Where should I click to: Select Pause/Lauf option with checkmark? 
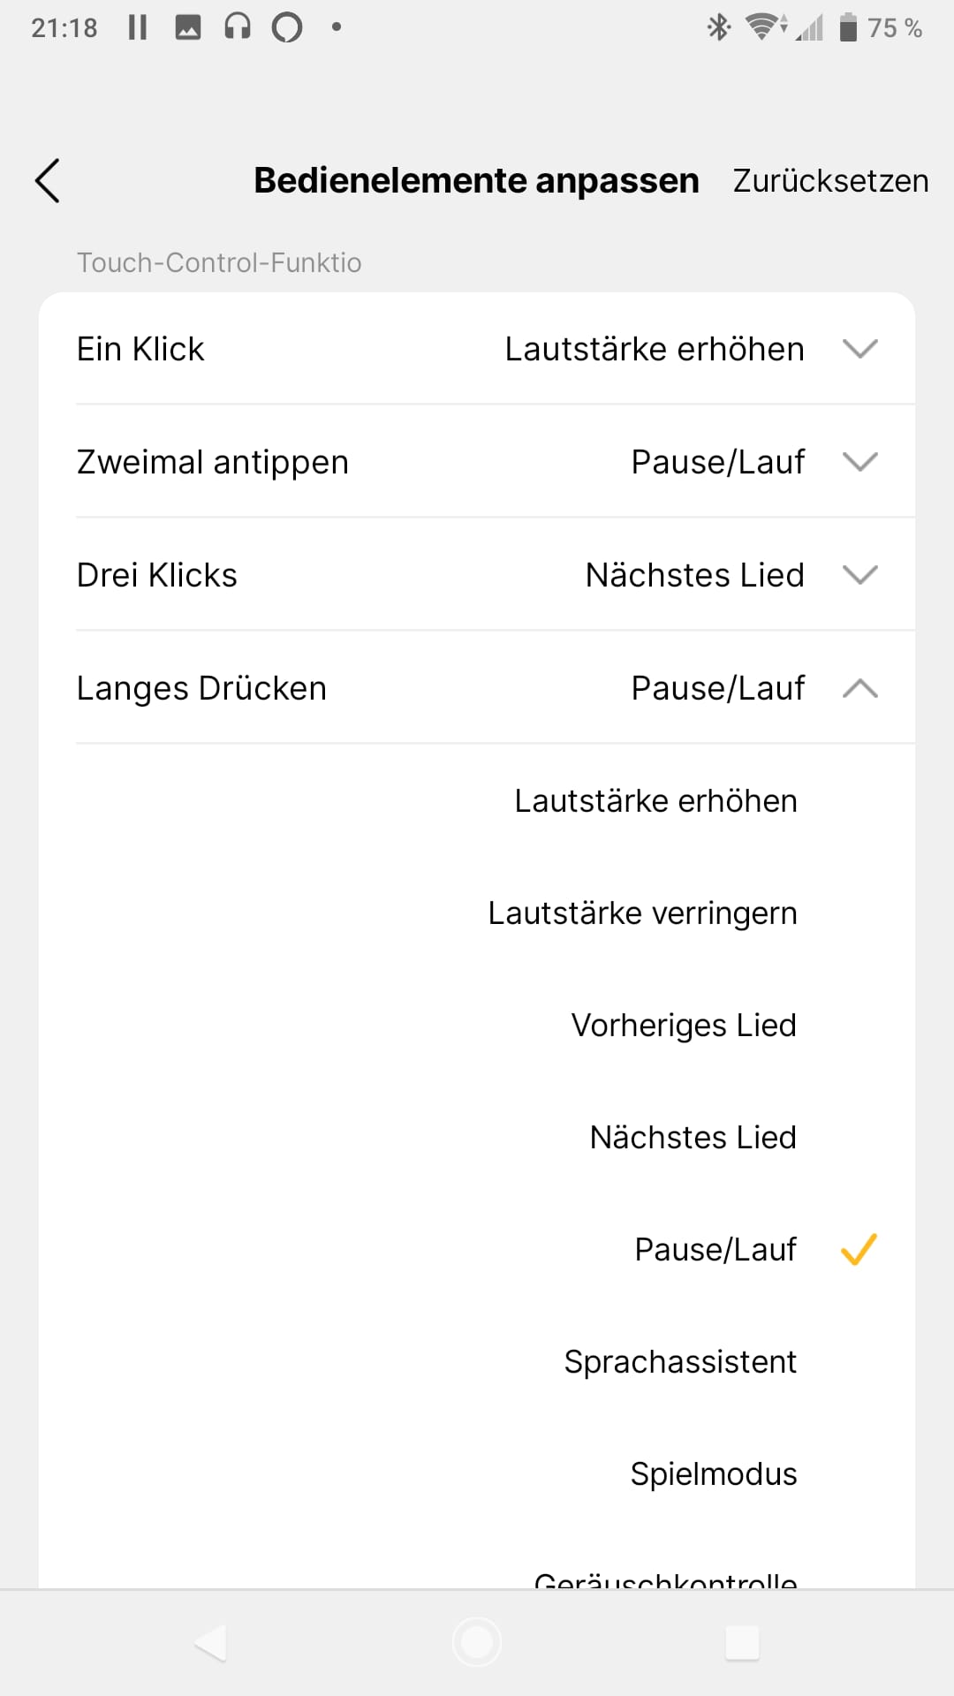(715, 1250)
